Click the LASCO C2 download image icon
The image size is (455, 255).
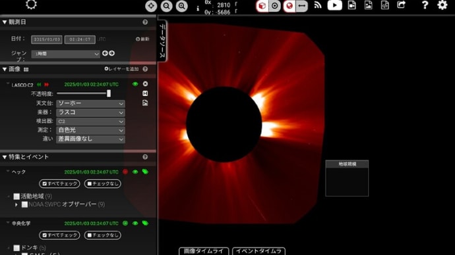coord(145,103)
